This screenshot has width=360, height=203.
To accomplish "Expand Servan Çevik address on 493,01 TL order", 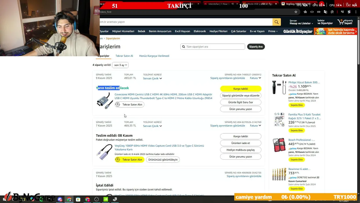I will click(x=152, y=78).
